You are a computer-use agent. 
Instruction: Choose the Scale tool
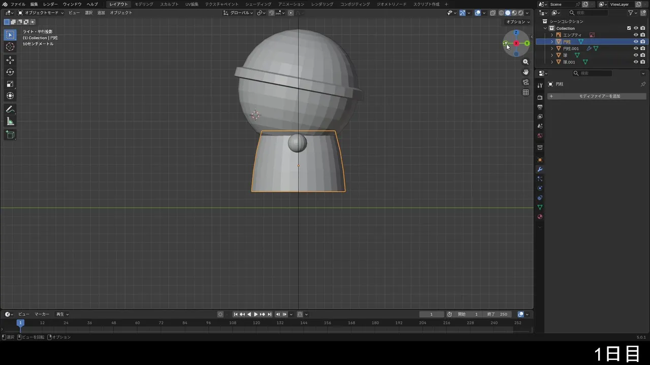(x=10, y=84)
